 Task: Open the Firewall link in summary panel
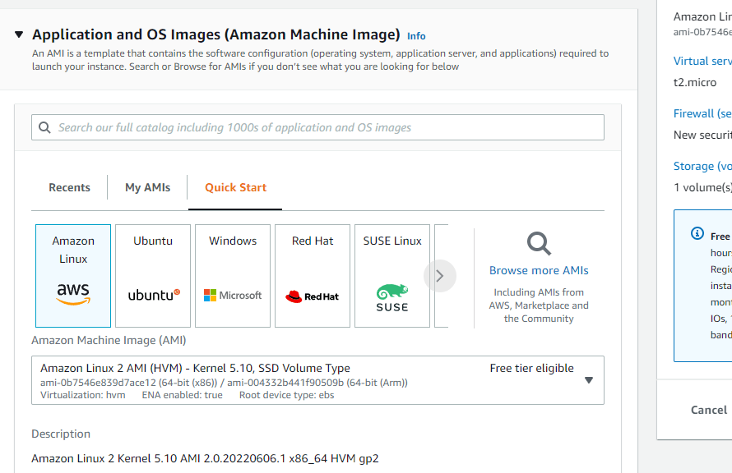pyautogui.click(x=702, y=113)
